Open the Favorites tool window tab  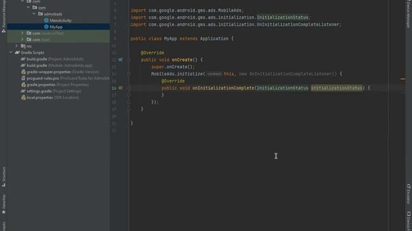click(x=4, y=204)
